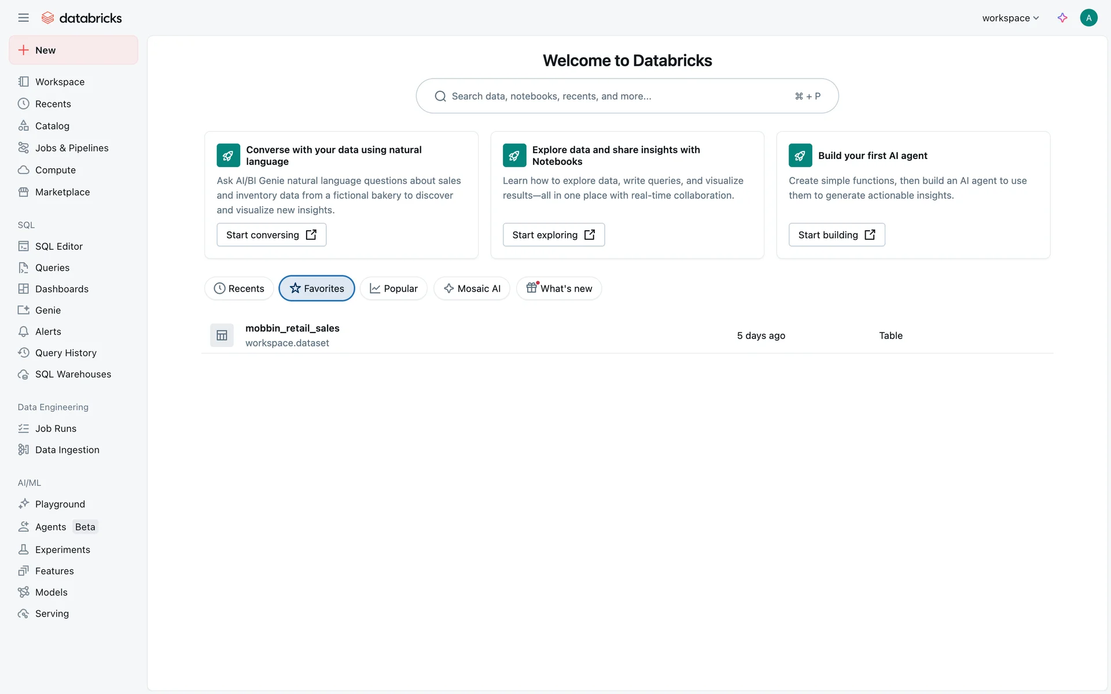Open Jobs & Pipelines icon
This screenshot has height=694, width=1111.
(x=23, y=148)
